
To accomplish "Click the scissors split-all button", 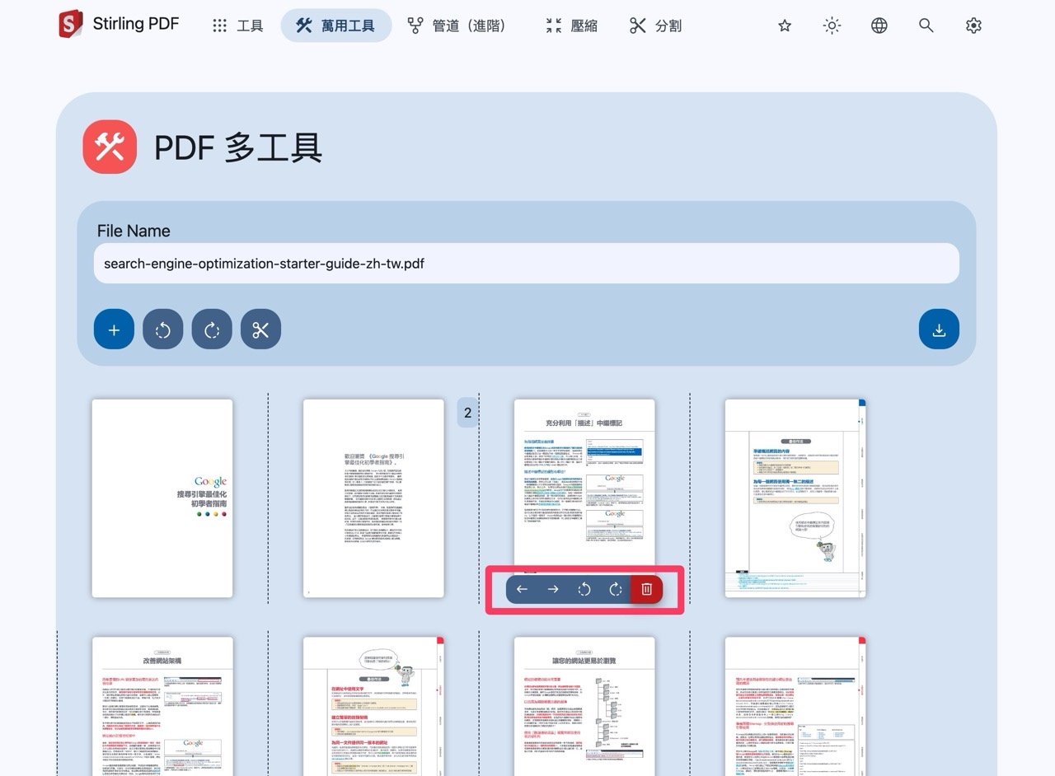I will coord(260,330).
